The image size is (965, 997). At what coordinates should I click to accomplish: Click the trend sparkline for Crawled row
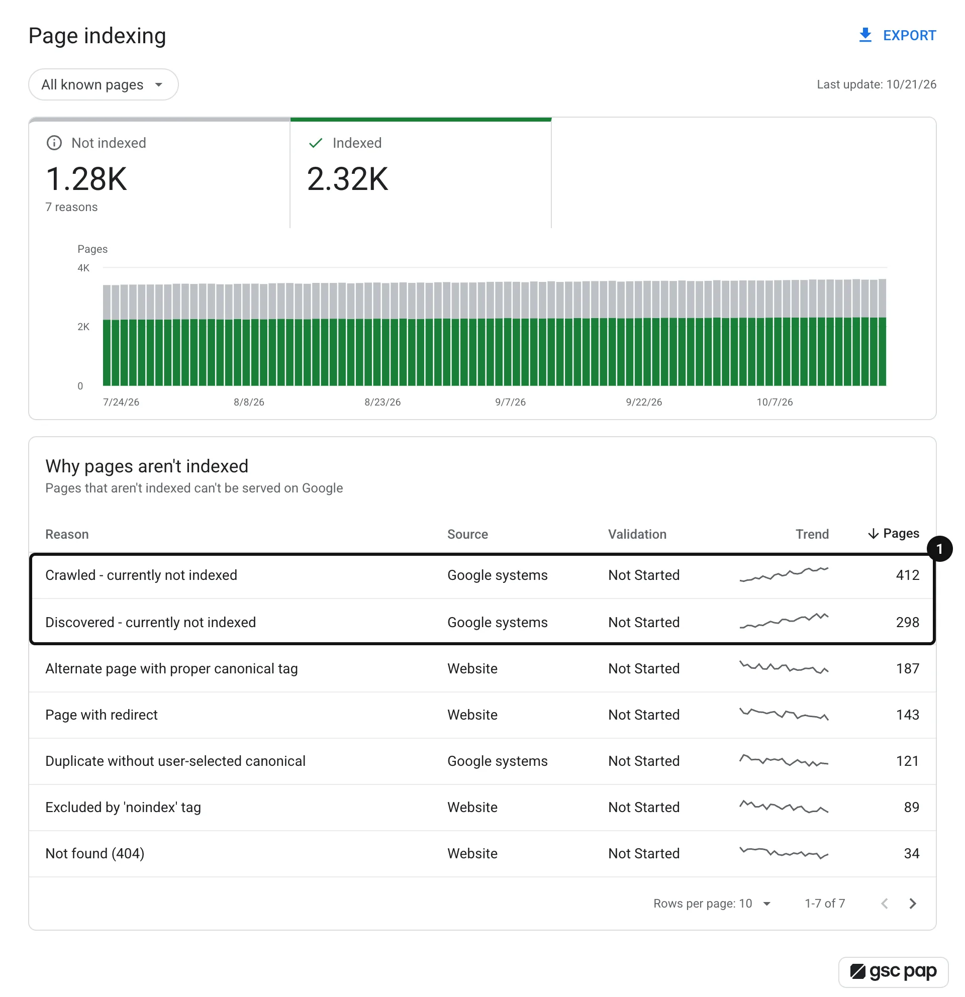(x=784, y=574)
